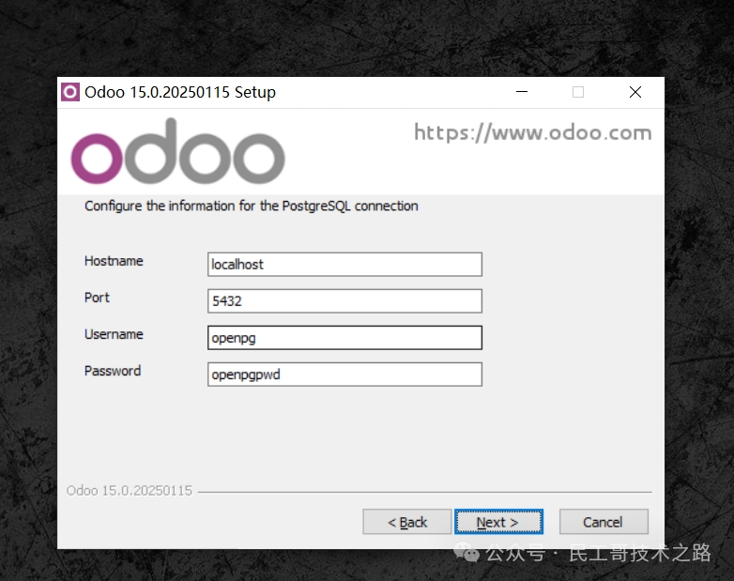Click the Hostname label
This screenshot has height=581, width=734.
(114, 261)
